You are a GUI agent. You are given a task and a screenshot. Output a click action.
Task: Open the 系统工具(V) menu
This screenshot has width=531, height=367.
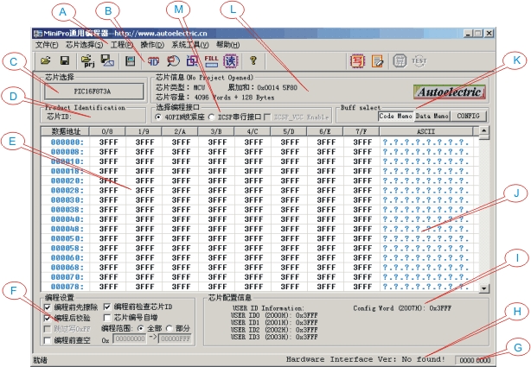click(190, 45)
